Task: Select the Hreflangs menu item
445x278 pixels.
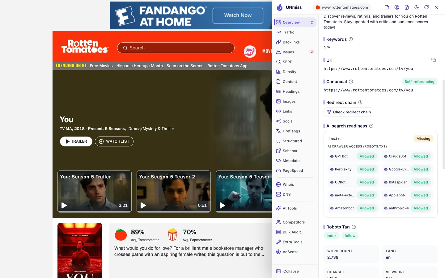Action: click(x=295, y=131)
